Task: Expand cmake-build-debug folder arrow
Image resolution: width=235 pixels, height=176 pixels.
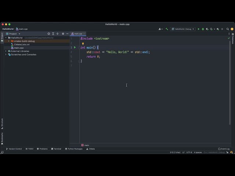Action: click(x=9, y=41)
